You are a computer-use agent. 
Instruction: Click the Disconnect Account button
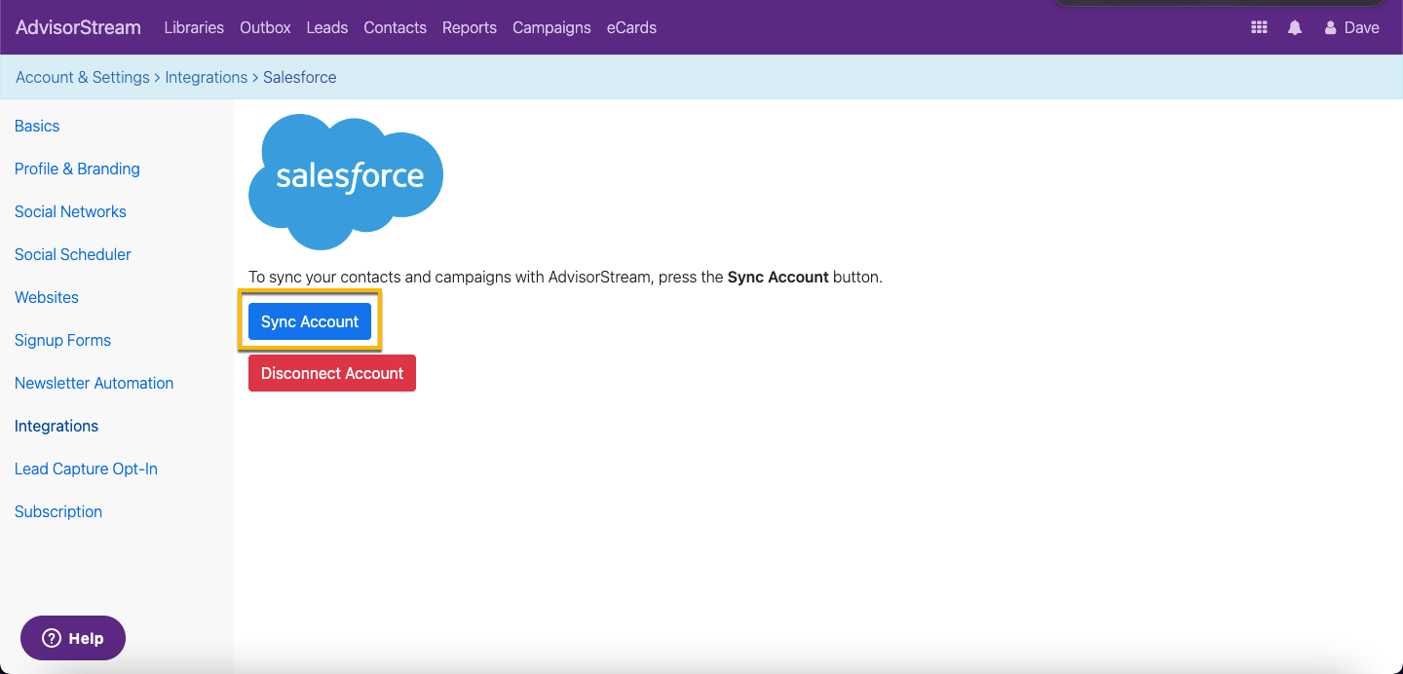(332, 373)
